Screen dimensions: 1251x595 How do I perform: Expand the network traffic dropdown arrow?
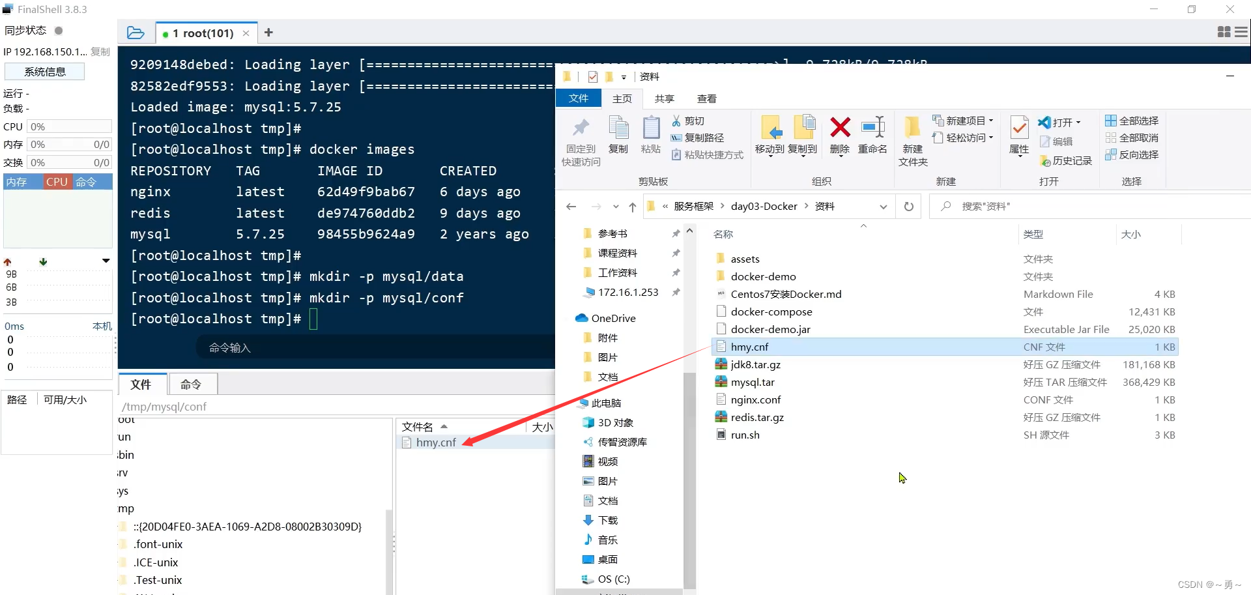[x=106, y=261]
